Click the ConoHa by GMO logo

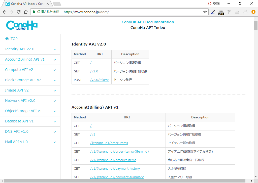[x=22, y=25]
